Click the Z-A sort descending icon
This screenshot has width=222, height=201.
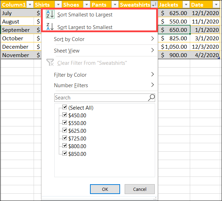tap(50, 27)
